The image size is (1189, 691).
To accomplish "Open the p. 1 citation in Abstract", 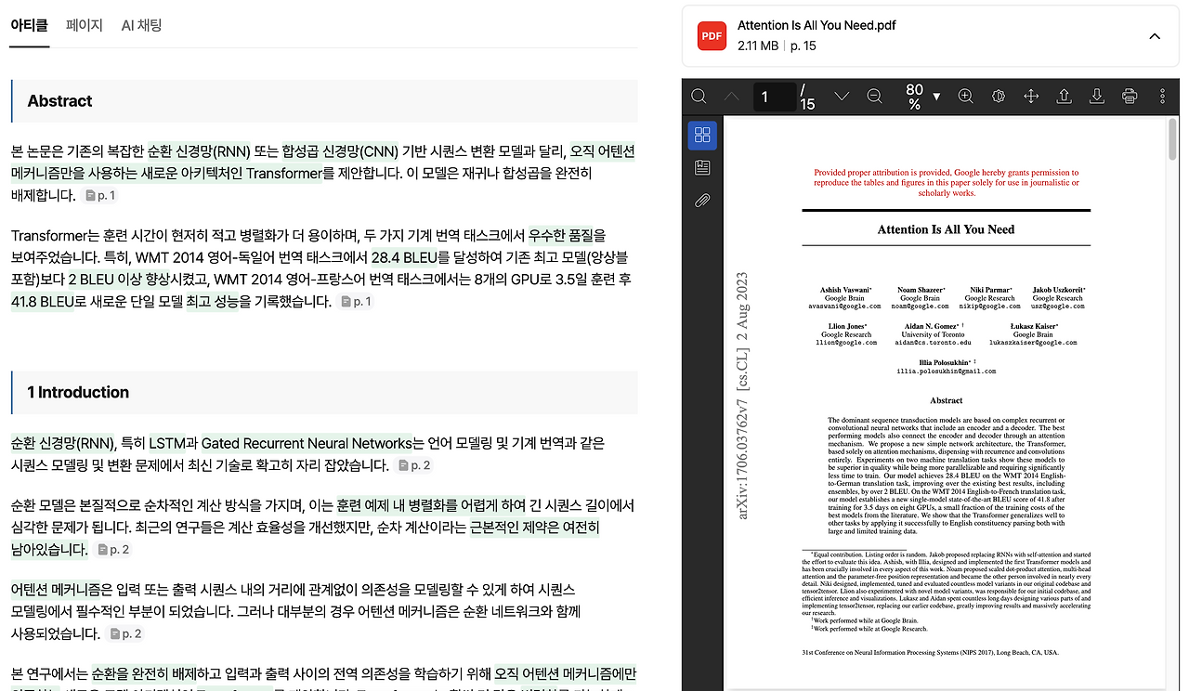I will tap(99, 195).
